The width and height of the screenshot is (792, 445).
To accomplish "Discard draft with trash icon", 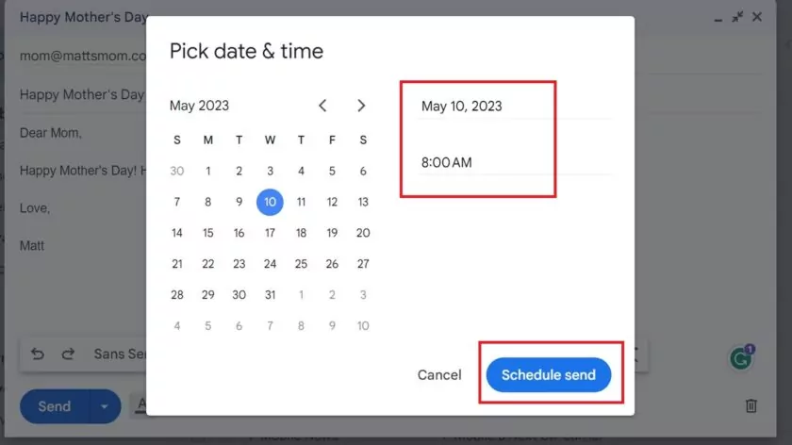I will (x=751, y=405).
